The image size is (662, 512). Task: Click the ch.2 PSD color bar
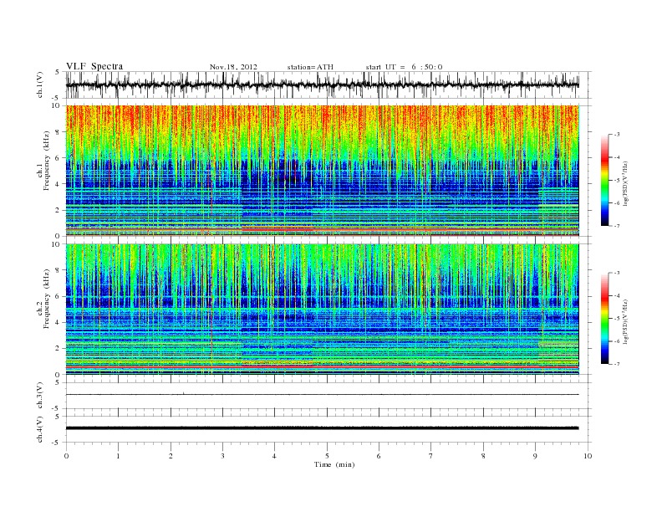coord(604,319)
